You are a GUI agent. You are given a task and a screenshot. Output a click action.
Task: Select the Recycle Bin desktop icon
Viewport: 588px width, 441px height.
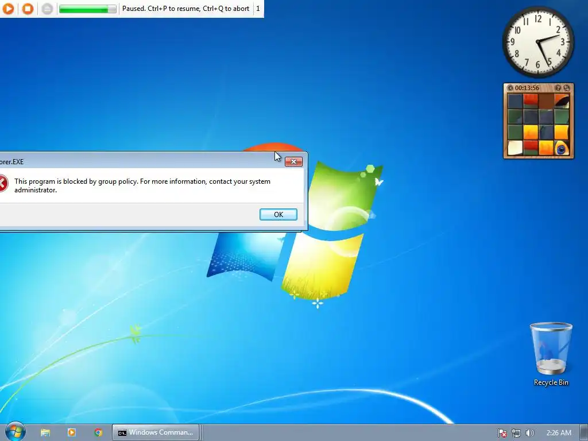click(x=551, y=354)
